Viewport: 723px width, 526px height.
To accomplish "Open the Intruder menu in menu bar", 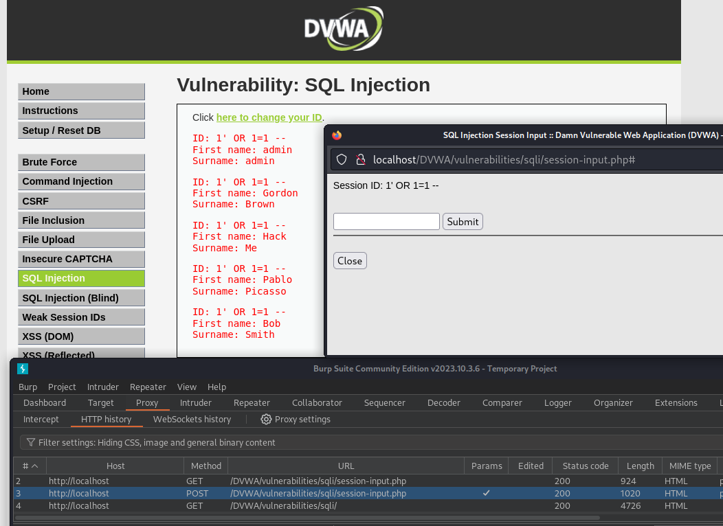I will coord(103,387).
